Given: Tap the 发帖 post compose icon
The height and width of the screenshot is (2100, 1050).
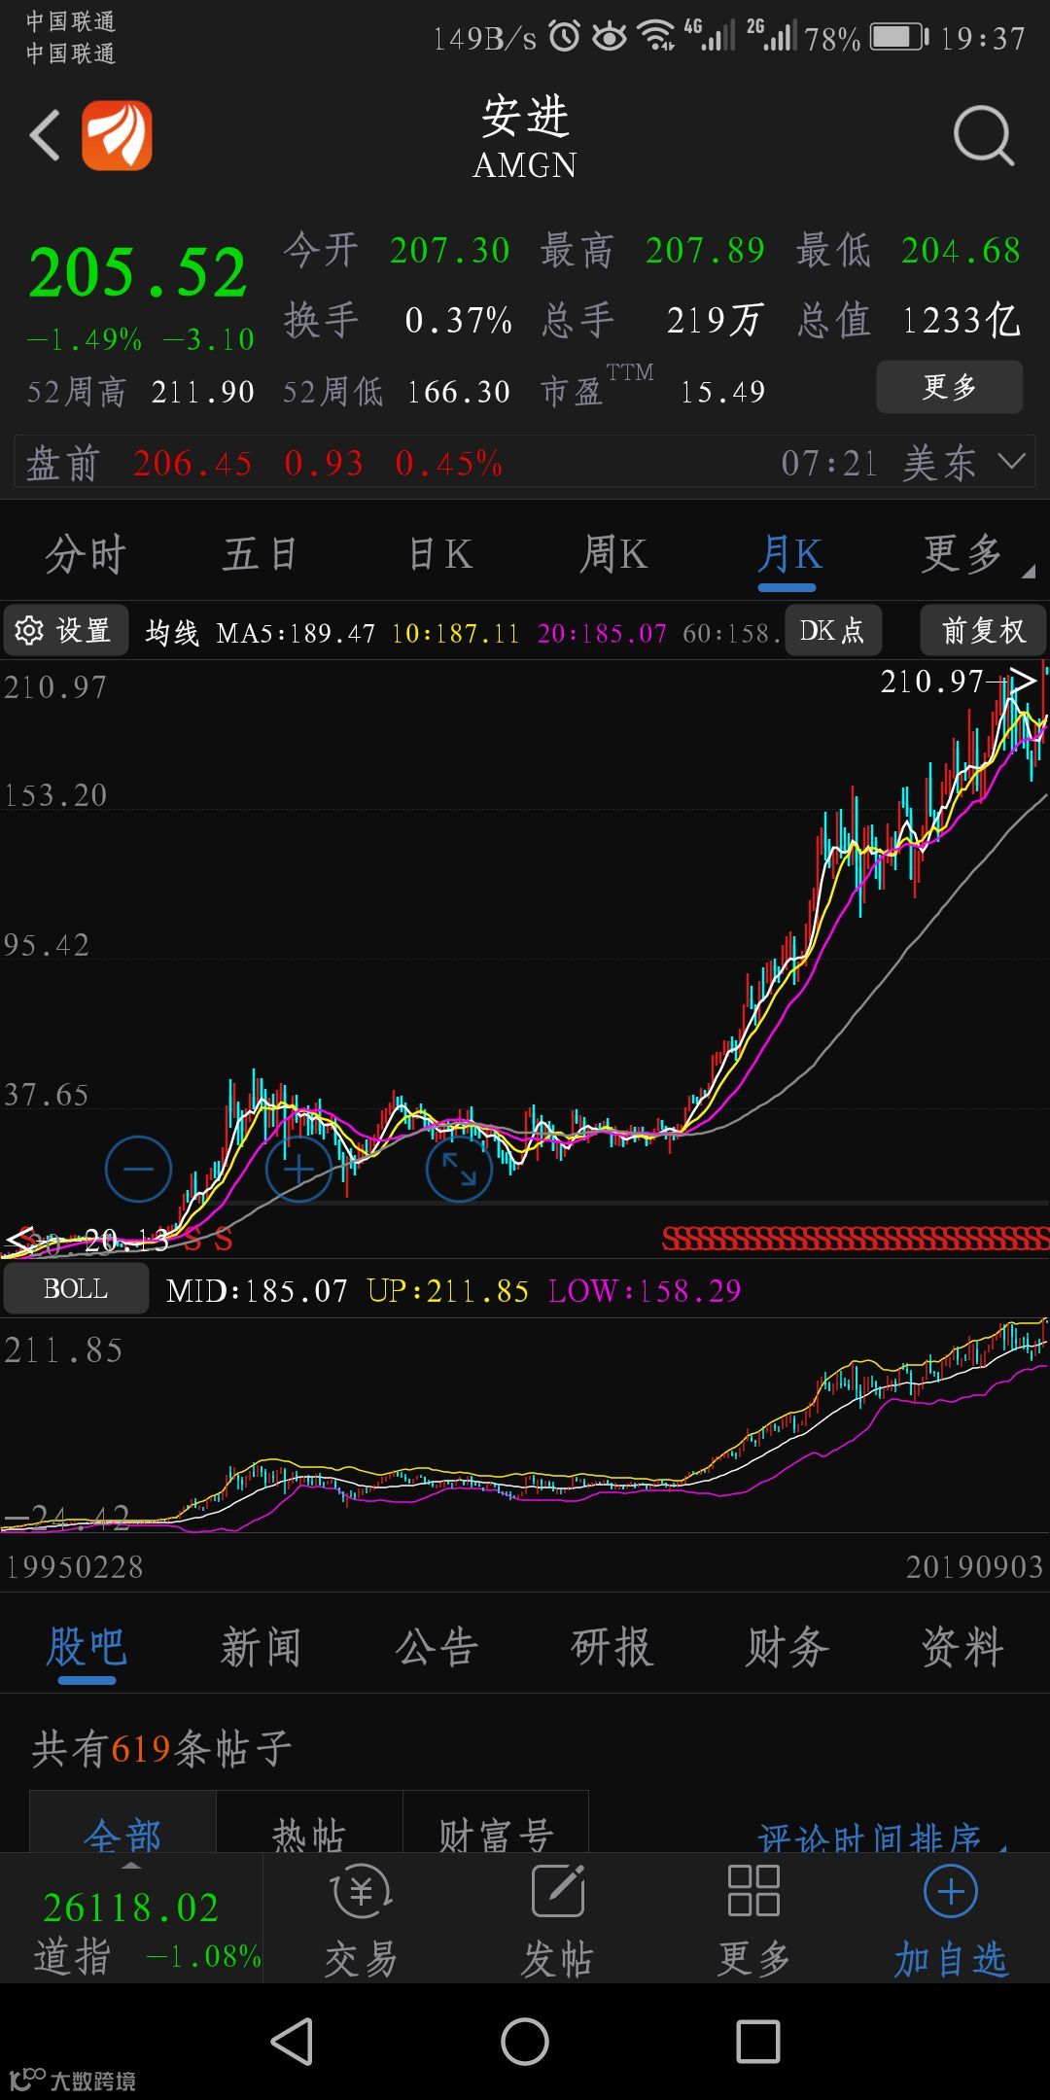Looking at the screenshot, I should (557, 1920).
